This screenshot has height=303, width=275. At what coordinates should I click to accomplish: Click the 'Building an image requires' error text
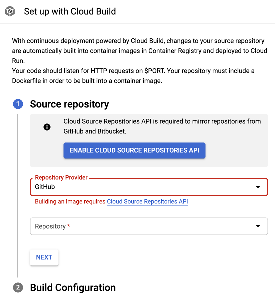tap(70, 201)
